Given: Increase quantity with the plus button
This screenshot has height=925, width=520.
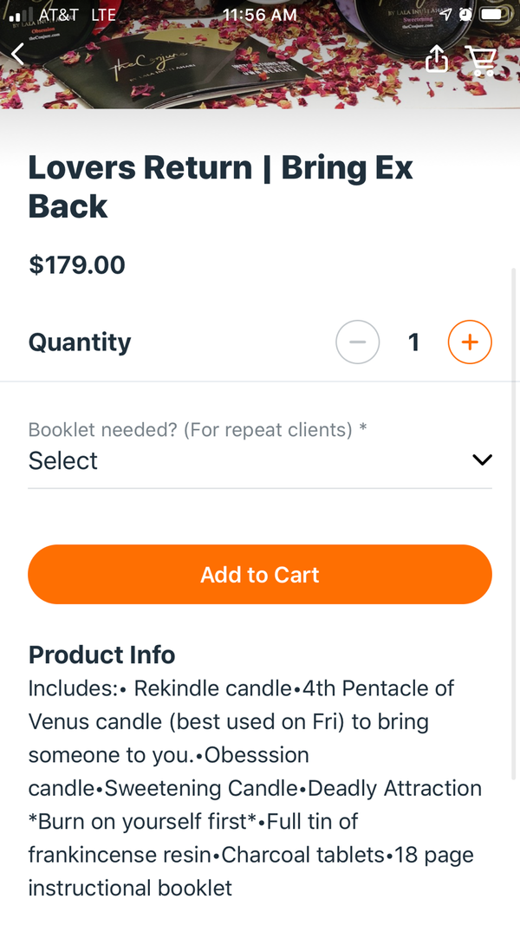Looking at the screenshot, I should tap(470, 342).
